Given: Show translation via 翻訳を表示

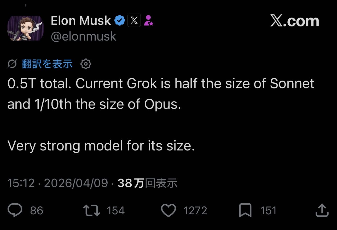Looking at the screenshot, I should (x=47, y=64).
